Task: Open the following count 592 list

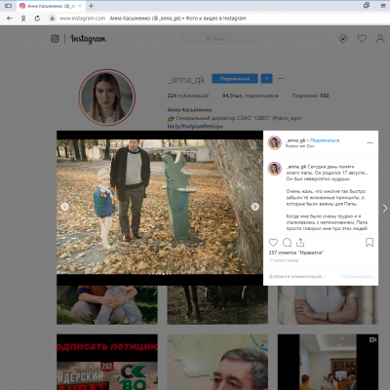Action: point(310,96)
